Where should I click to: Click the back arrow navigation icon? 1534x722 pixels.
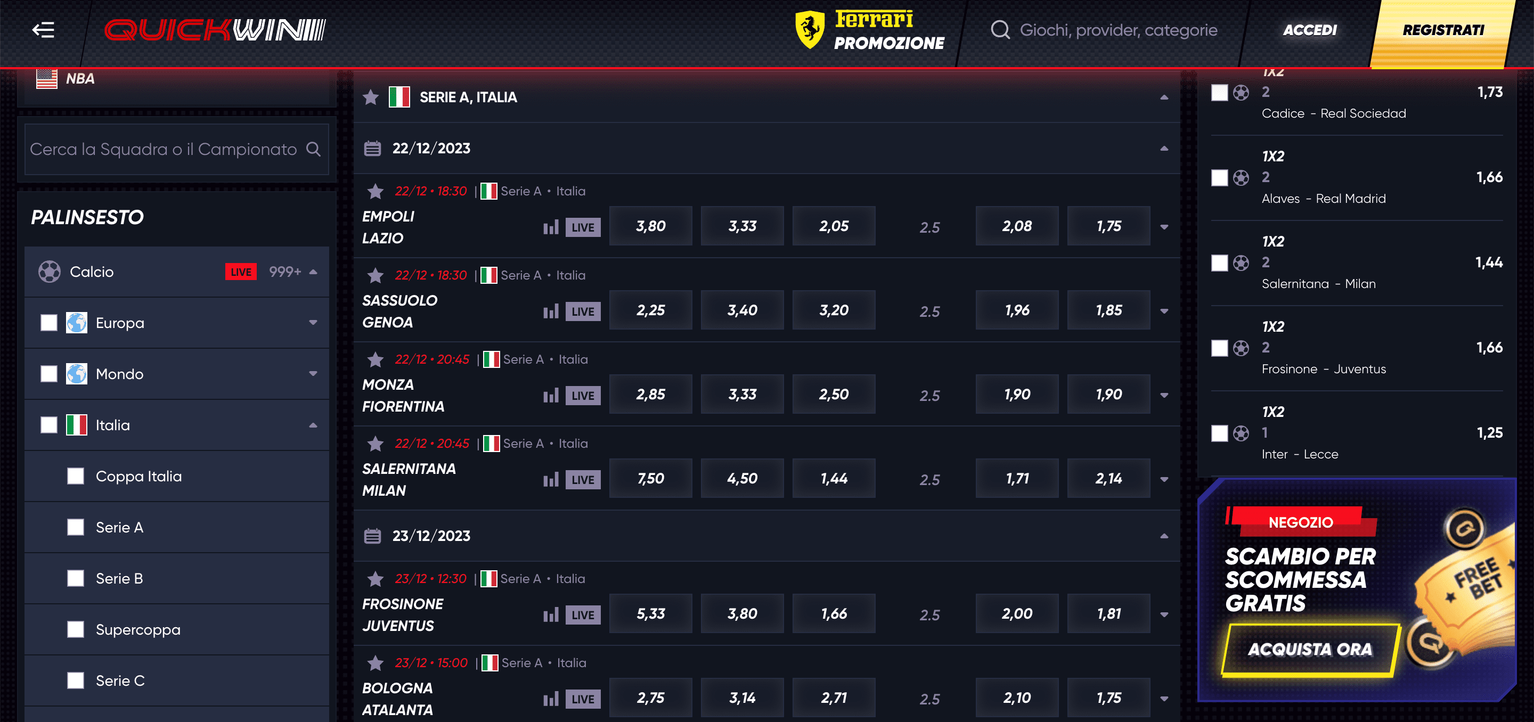43,30
